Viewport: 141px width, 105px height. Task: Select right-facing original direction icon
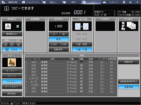(x=12, y=44)
